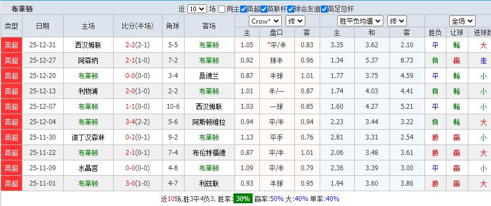Click the corner count 9-2
This screenshot has height=206, width=491.
(173, 137)
